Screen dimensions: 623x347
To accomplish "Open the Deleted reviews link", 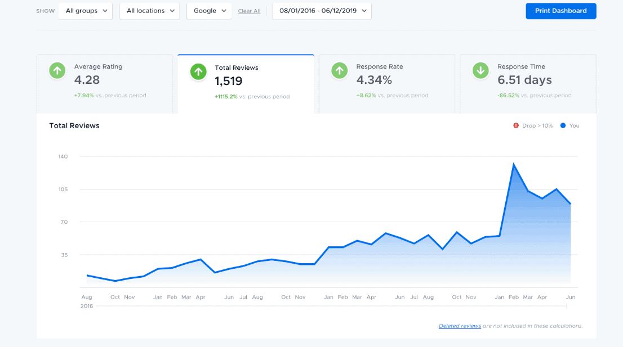I will [460, 326].
